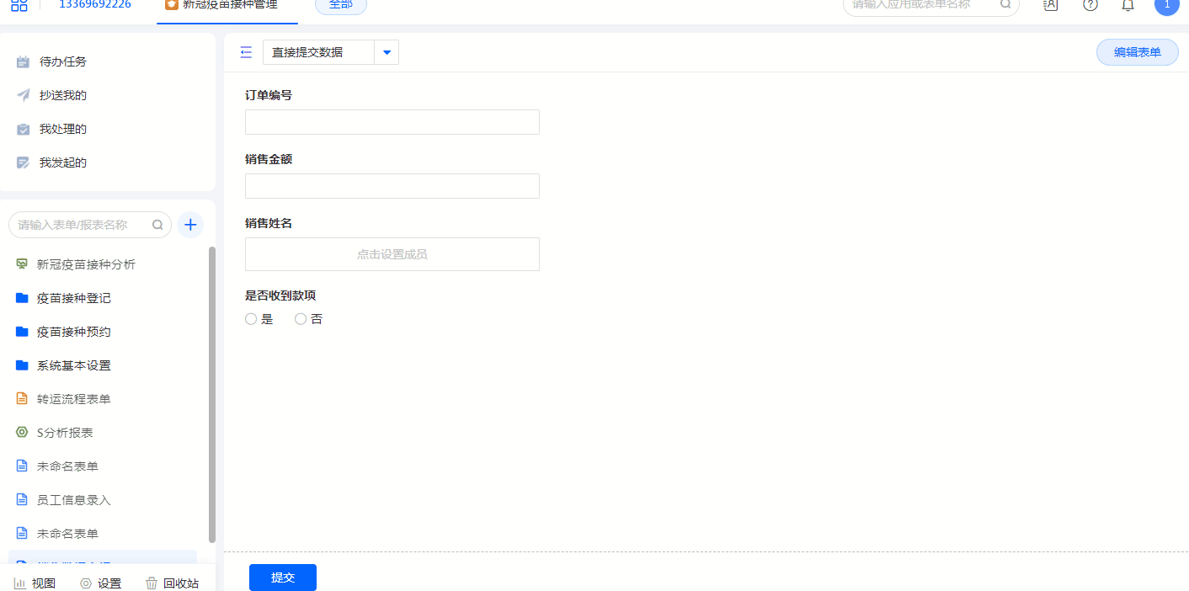Select the 否 radio option
The width and height of the screenshot is (1189, 591).
pos(301,319)
